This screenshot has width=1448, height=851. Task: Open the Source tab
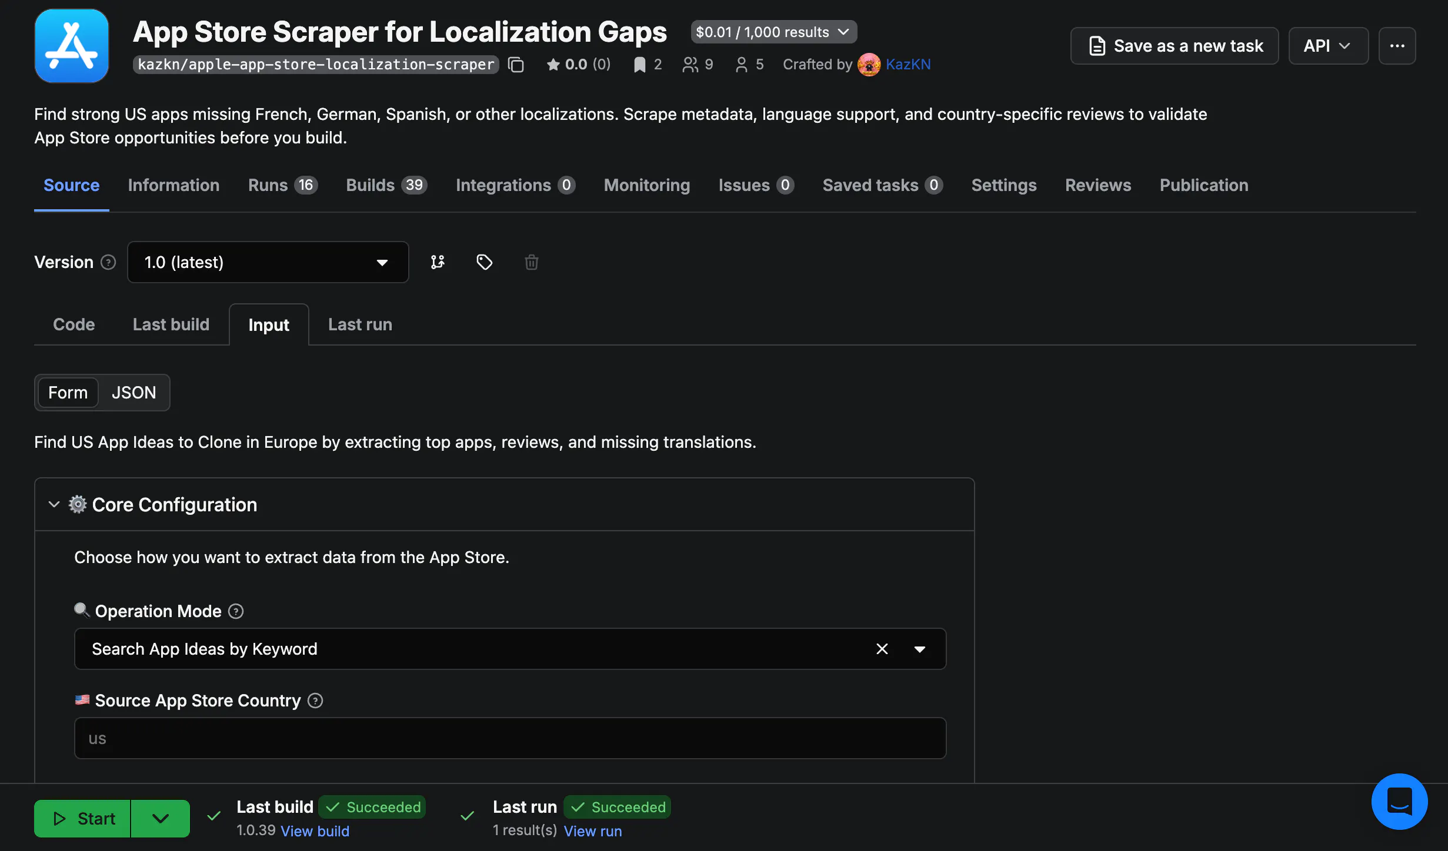(x=71, y=185)
